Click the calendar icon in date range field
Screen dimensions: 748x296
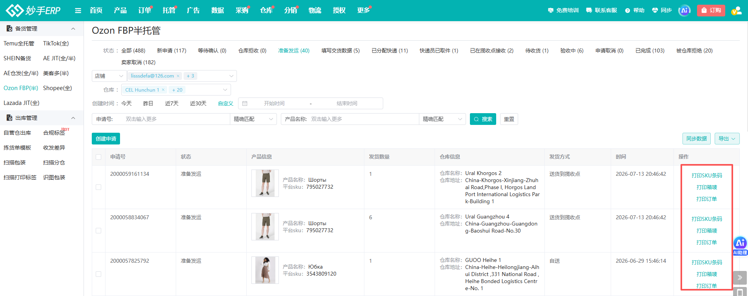point(245,103)
